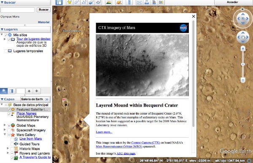
Task: Select the Global Maps radio button
Action: (9, 126)
